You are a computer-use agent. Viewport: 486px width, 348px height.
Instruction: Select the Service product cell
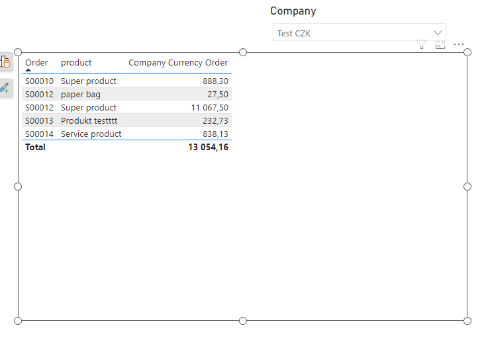pos(91,134)
